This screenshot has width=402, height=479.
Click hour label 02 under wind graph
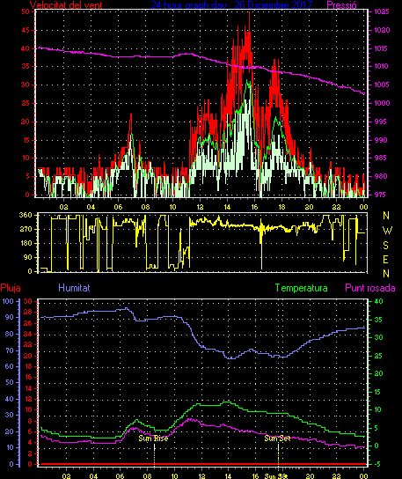pos(64,207)
